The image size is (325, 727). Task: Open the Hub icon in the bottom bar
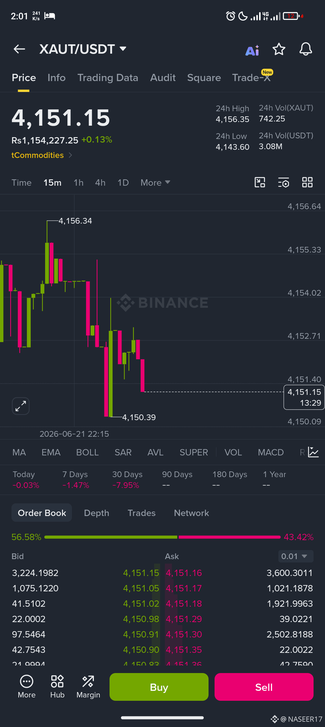(x=57, y=687)
